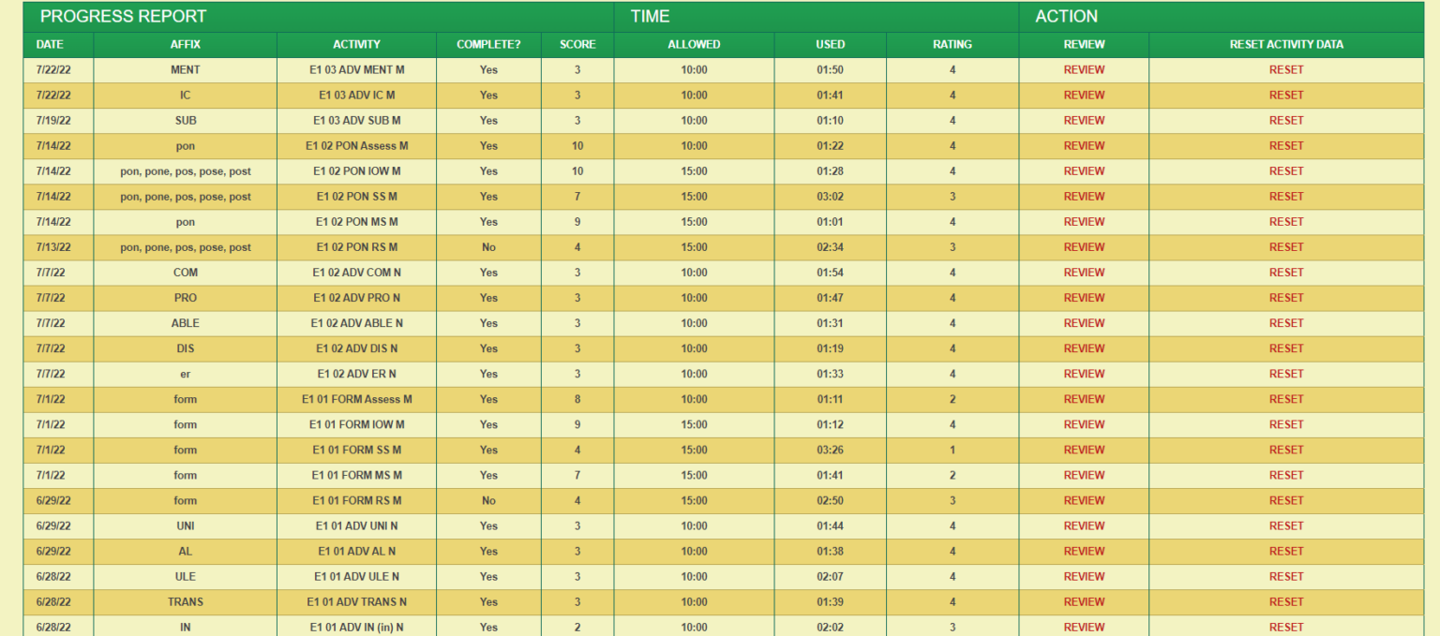Sort by the SCORE column header
Viewport: 1440px width, 636px height.
tap(577, 44)
